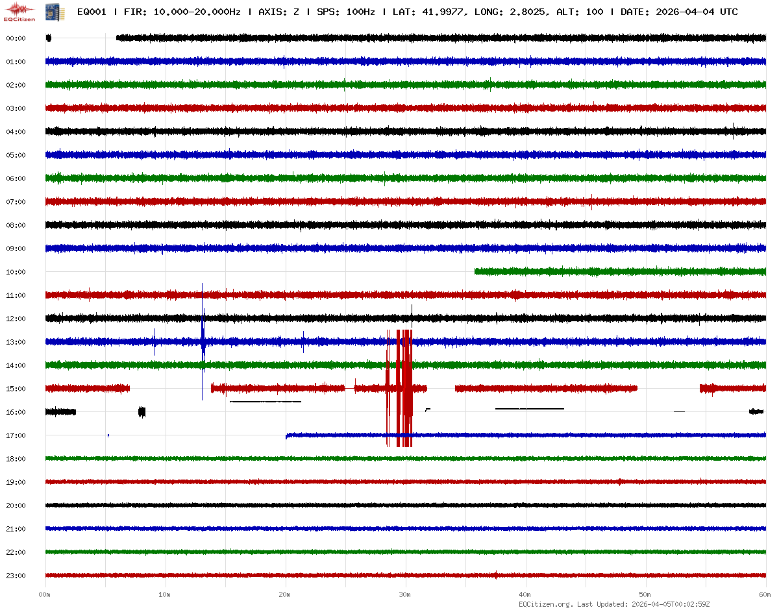Screen dimensions: 779x610
Task: Click the 60m minute axis label
Action: pos(765,594)
